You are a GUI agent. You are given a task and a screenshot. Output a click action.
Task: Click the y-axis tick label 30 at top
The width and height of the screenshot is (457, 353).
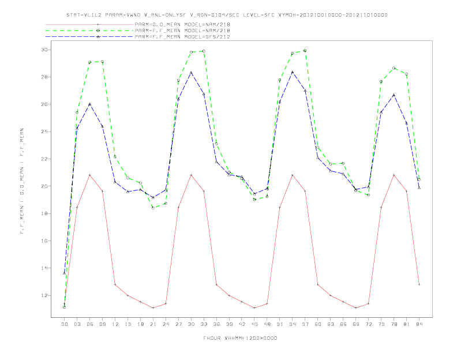pos(44,50)
